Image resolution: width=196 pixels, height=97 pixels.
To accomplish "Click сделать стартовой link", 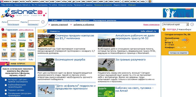I will tap(59, 25).
